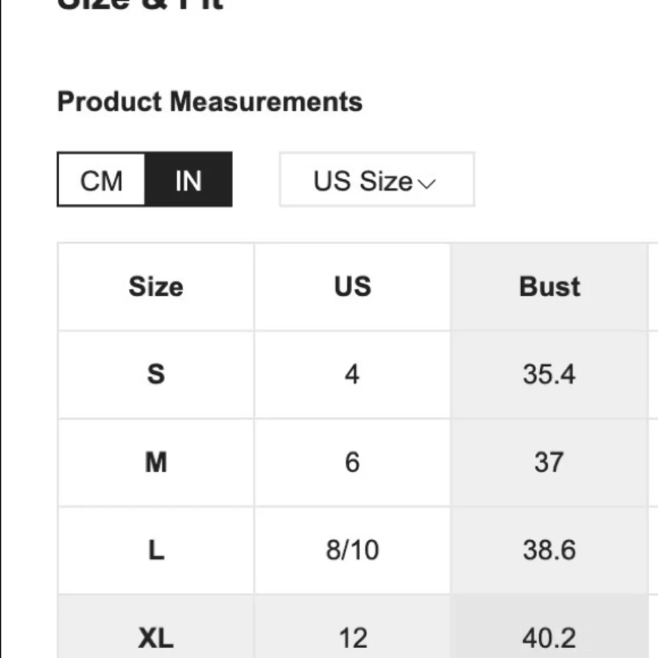Viewport: 658px width, 658px height.
Task: Select the L size row
Action: click(x=156, y=550)
